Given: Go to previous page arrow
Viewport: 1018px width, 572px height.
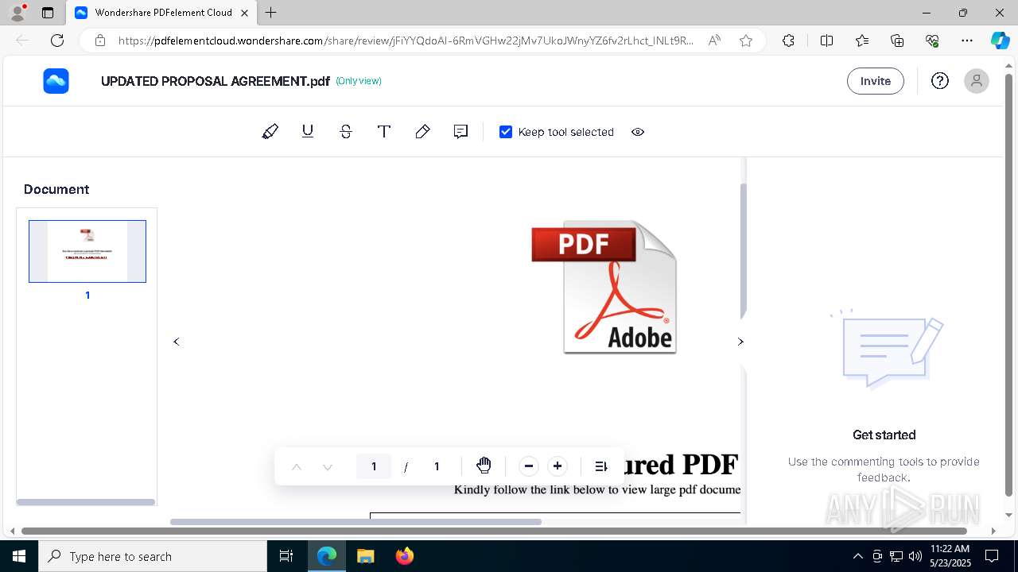Looking at the screenshot, I should click(297, 467).
